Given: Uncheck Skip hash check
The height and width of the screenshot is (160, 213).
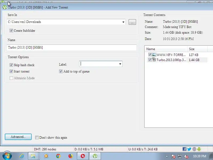Looking at the screenshot, I should [11, 65].
